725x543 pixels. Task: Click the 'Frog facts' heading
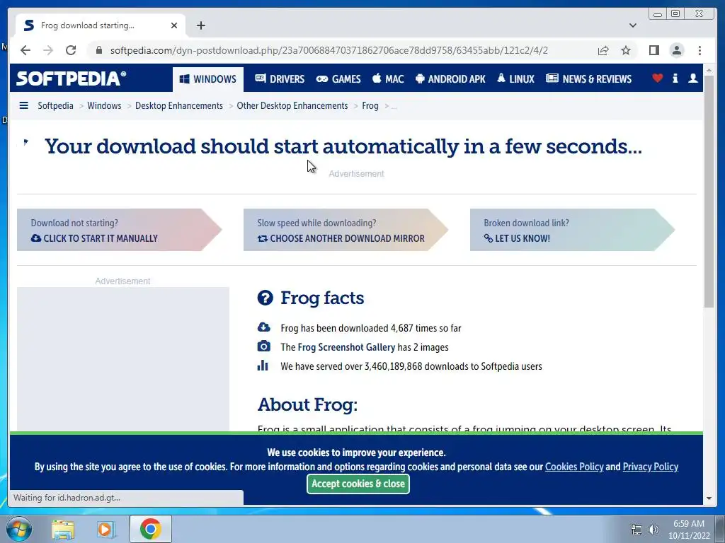(322, 298)
